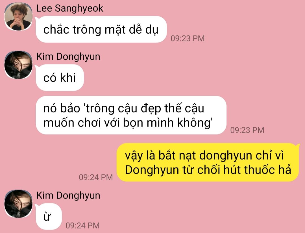Click 09:24 PM timestamp left of yellow bubble
The height and width of the screenshot is (233, 305).
click(96, 177)
